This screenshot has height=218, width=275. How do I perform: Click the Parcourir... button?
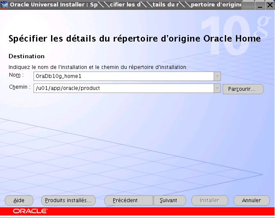pos(243,89)
